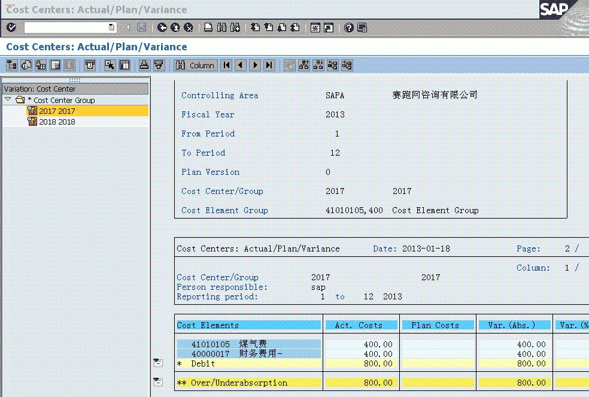This screenshot has height=397, width=589.
Task: Click the list layout icon in application toolbar
Action: point(55,65)
